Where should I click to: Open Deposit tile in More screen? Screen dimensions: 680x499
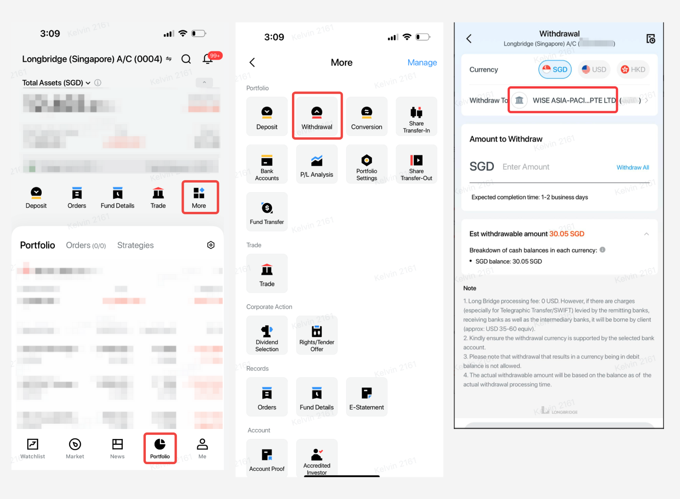click(x=267, y=116)
